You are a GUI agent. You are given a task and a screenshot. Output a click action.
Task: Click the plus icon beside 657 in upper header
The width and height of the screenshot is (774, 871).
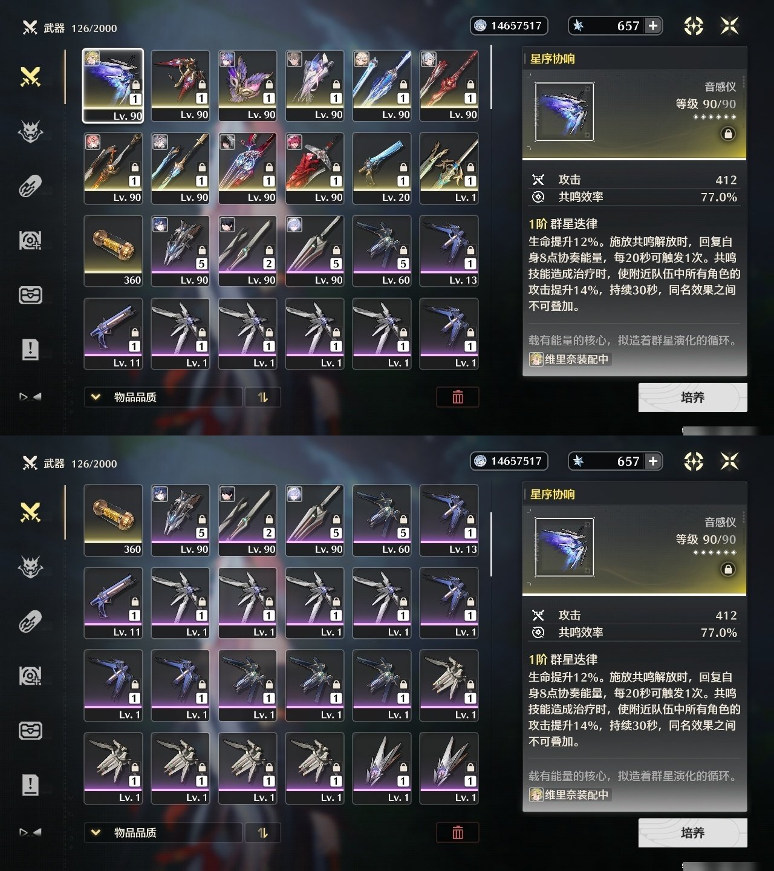[653, 25]
